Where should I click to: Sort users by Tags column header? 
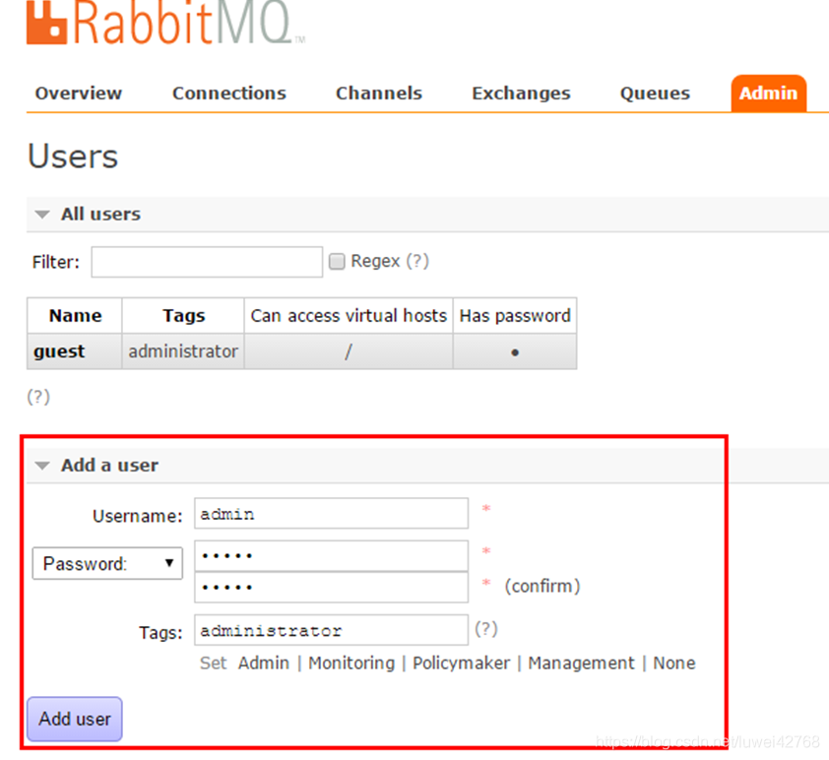(183, 316)
